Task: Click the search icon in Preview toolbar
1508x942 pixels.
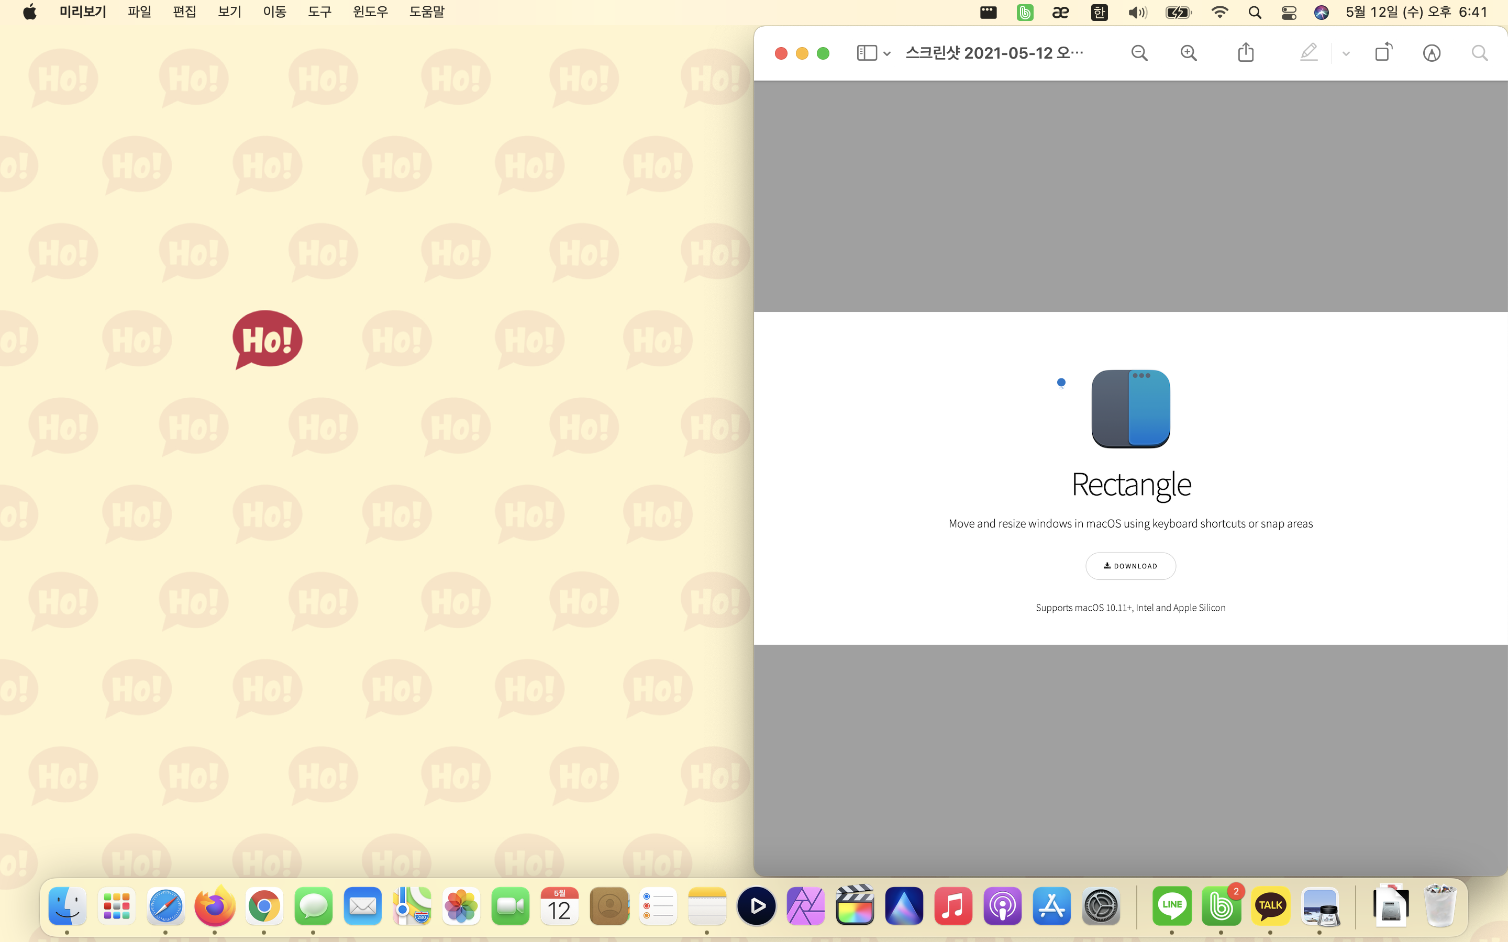Action: click(1479, 53)
